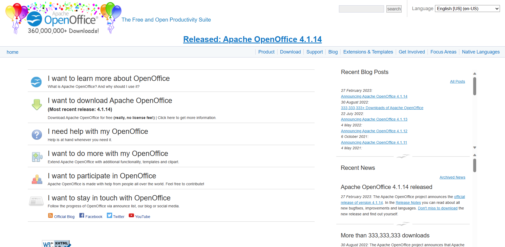Click the 'Don't miss to download' link
Viewport: 505px width, 247px height.
pos(438,208)
